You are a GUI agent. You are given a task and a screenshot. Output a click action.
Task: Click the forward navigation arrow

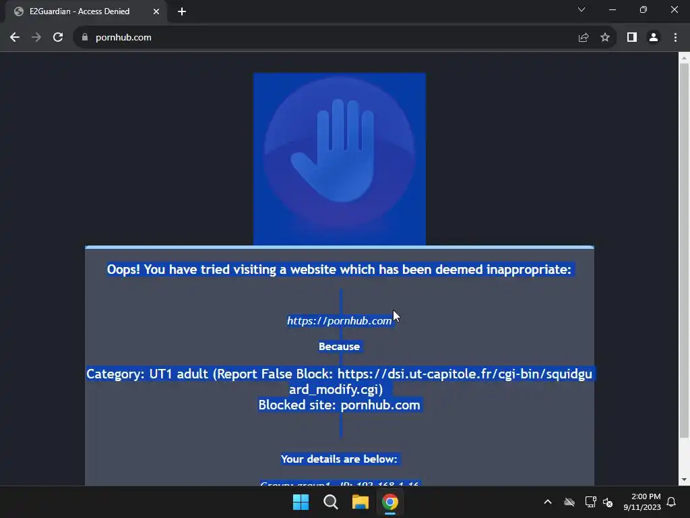coord(36,38)
